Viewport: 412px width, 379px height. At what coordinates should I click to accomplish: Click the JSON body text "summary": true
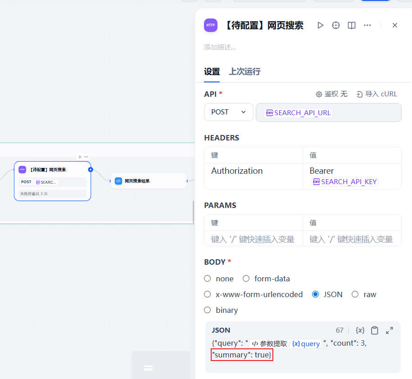click(242, 355)
